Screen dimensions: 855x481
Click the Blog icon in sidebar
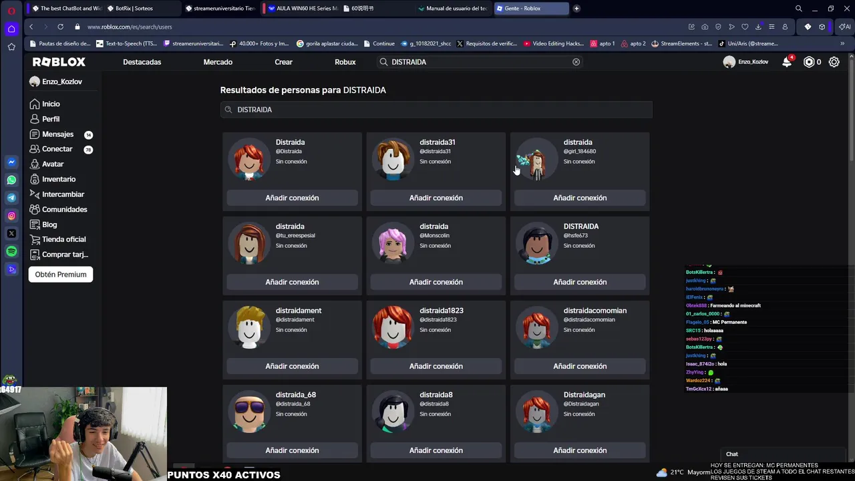tap(35, 224)
